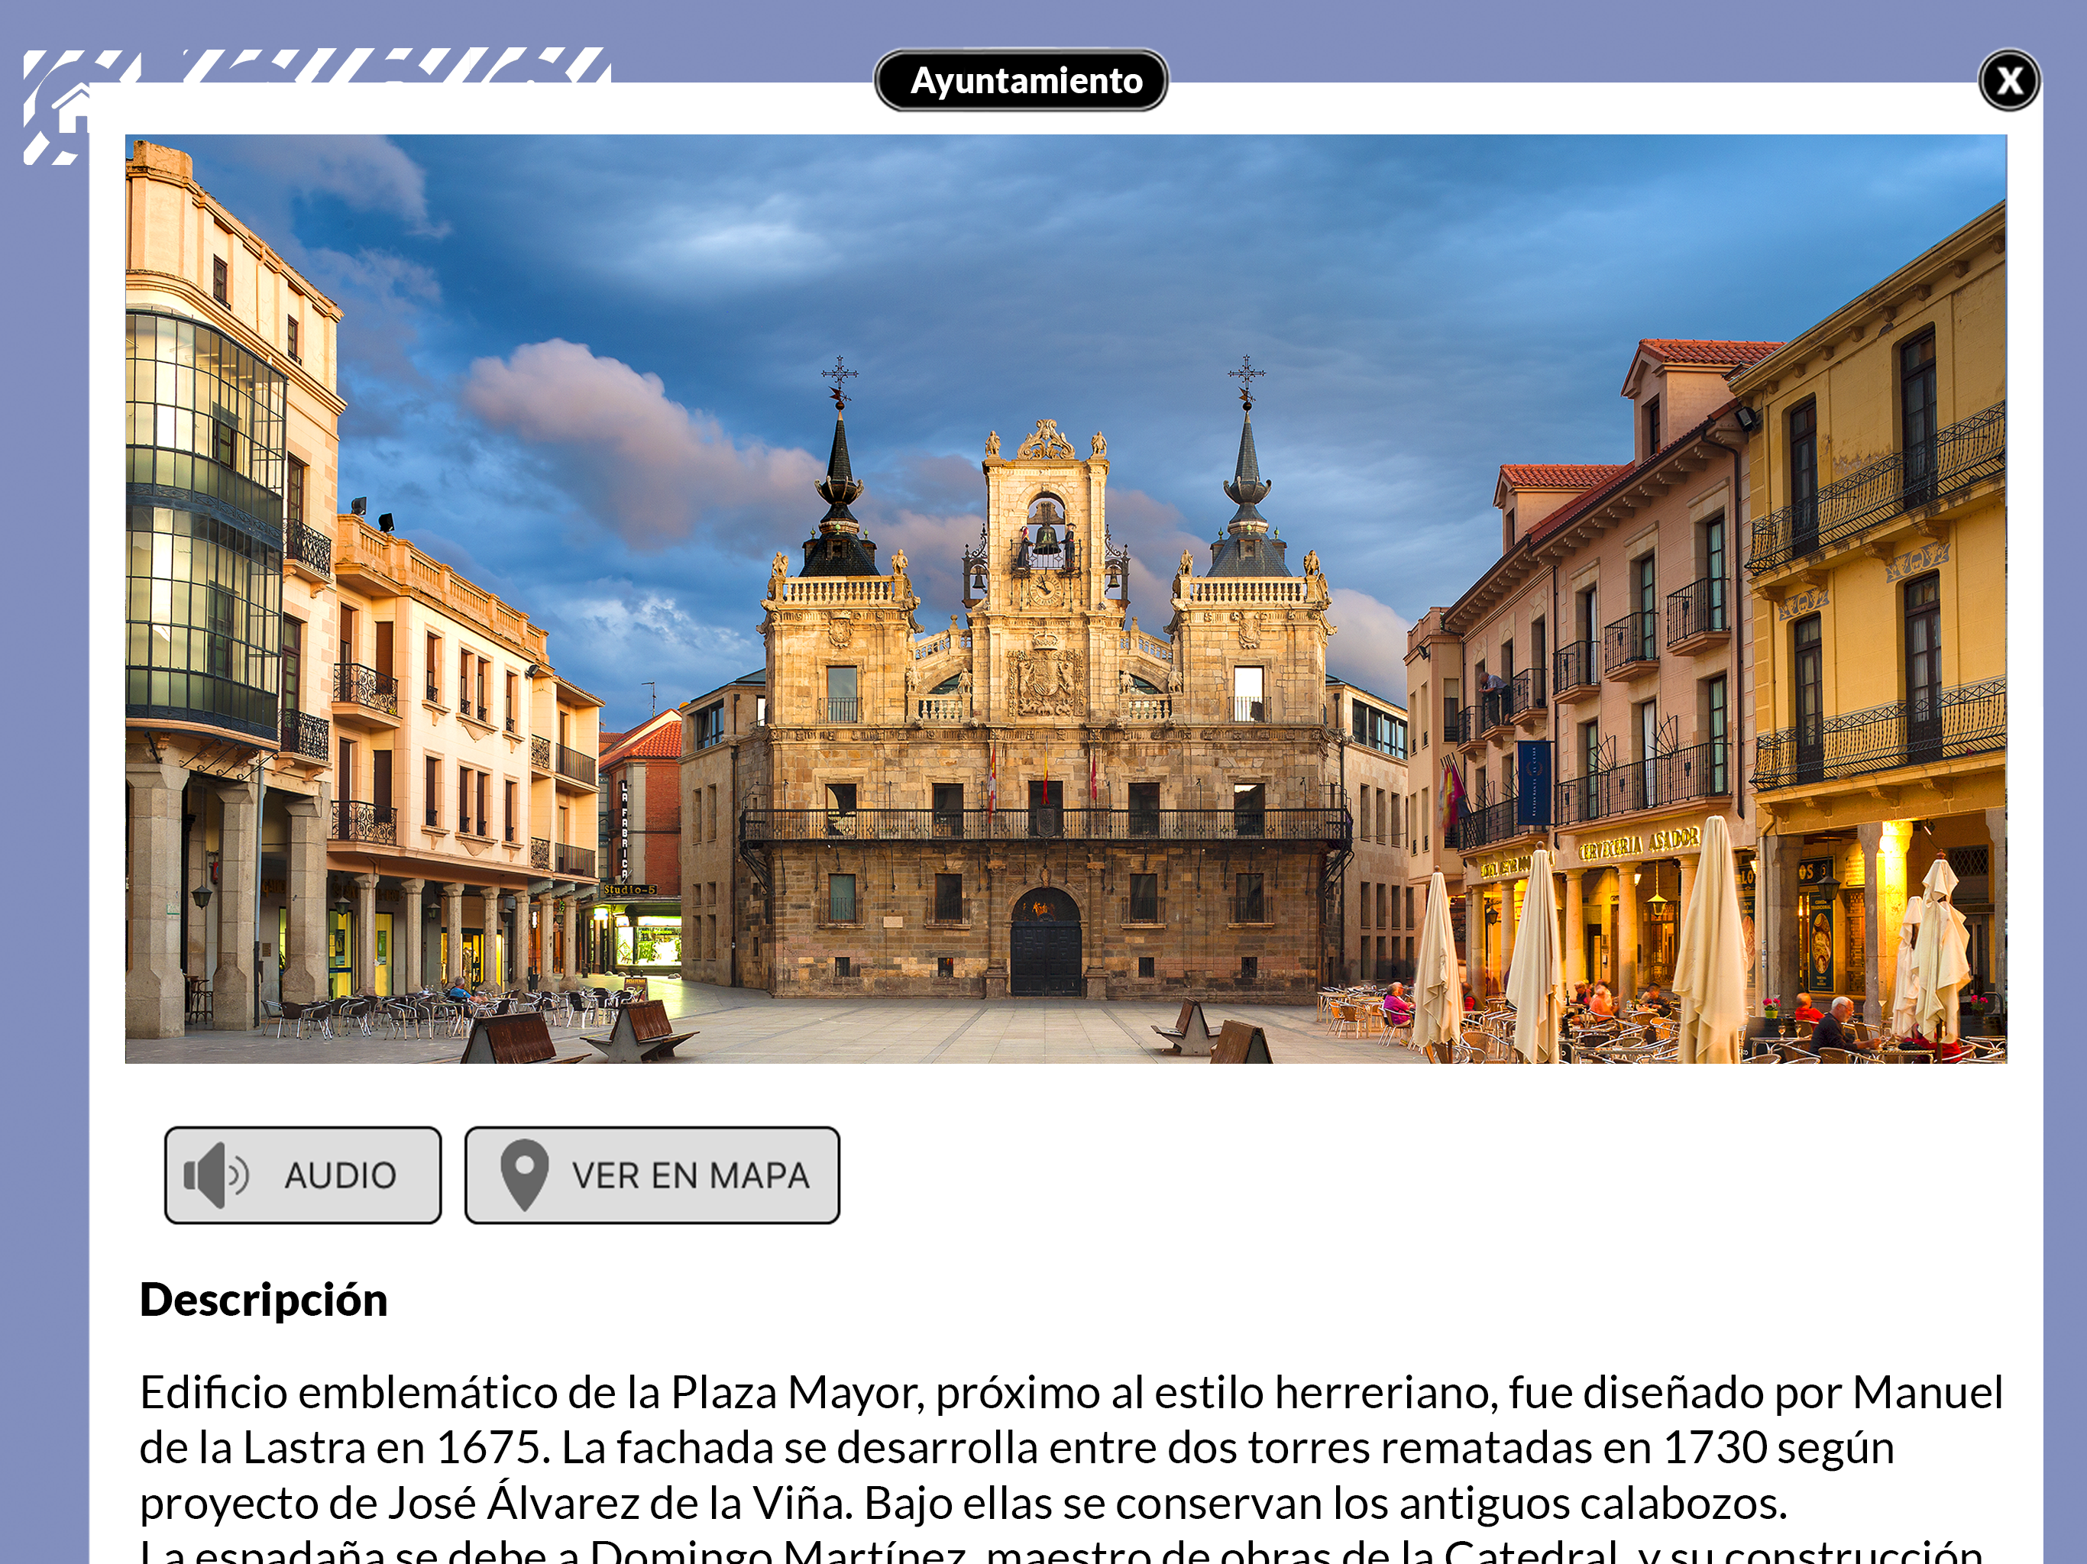Click the speaker icon in AUDIO button
Screen dimensions: 2087x1564
(x=216, y=1175)
